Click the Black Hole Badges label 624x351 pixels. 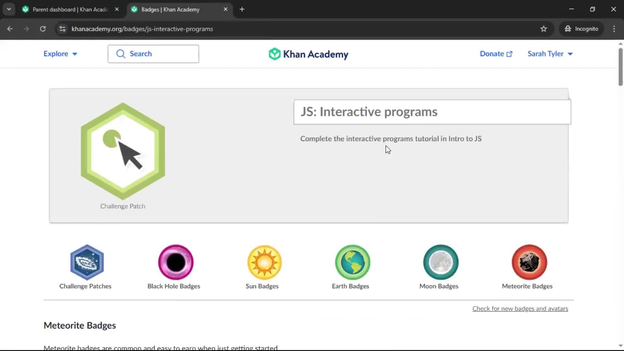point(174,286)
